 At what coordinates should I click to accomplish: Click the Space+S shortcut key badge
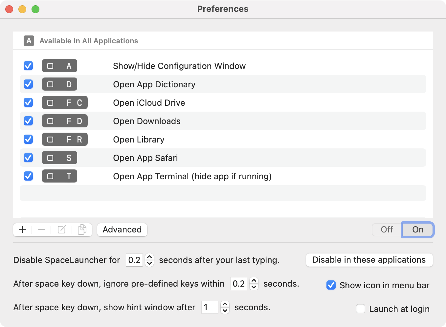(x=59, y=158)
